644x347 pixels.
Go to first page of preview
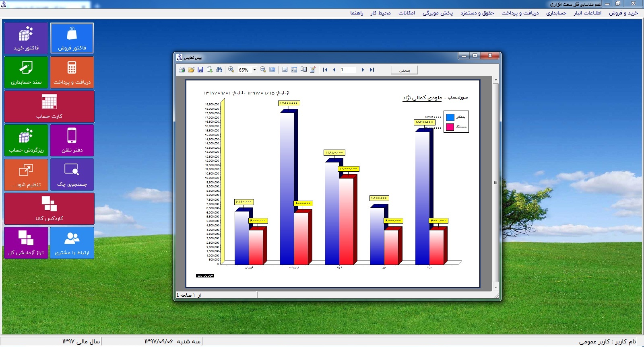pos(325,70)
